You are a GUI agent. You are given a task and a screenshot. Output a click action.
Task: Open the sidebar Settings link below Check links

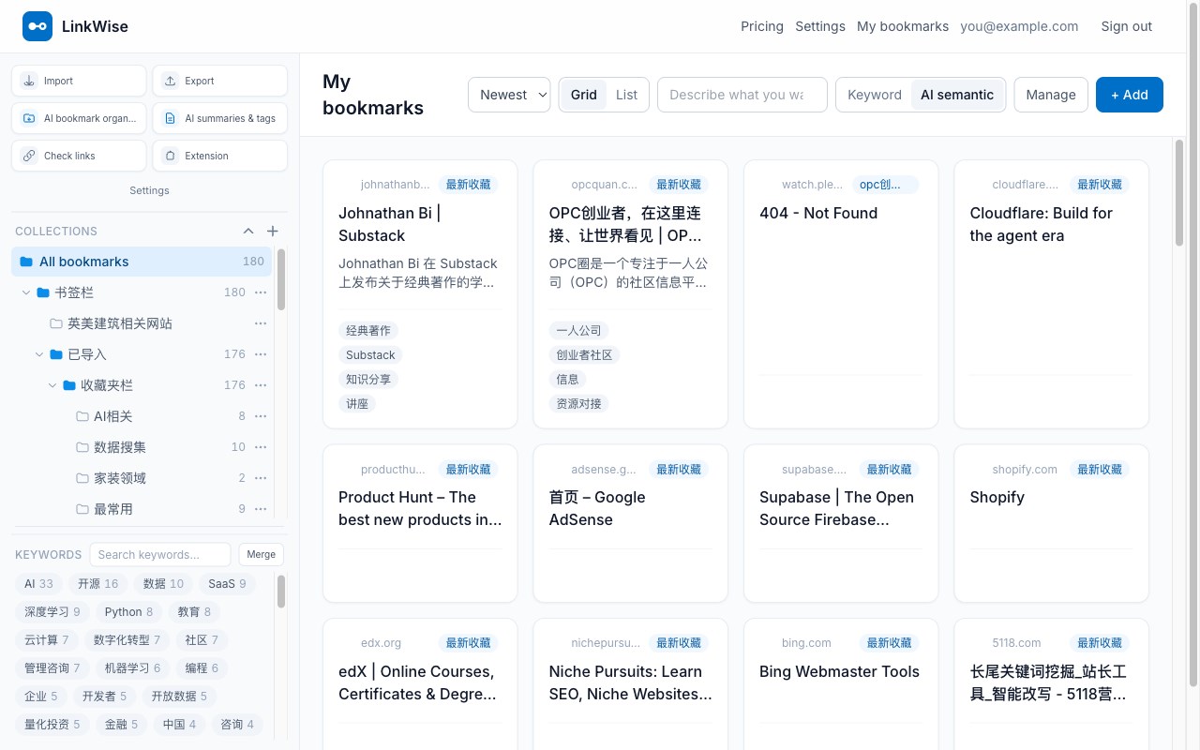[x=150, y=190]
